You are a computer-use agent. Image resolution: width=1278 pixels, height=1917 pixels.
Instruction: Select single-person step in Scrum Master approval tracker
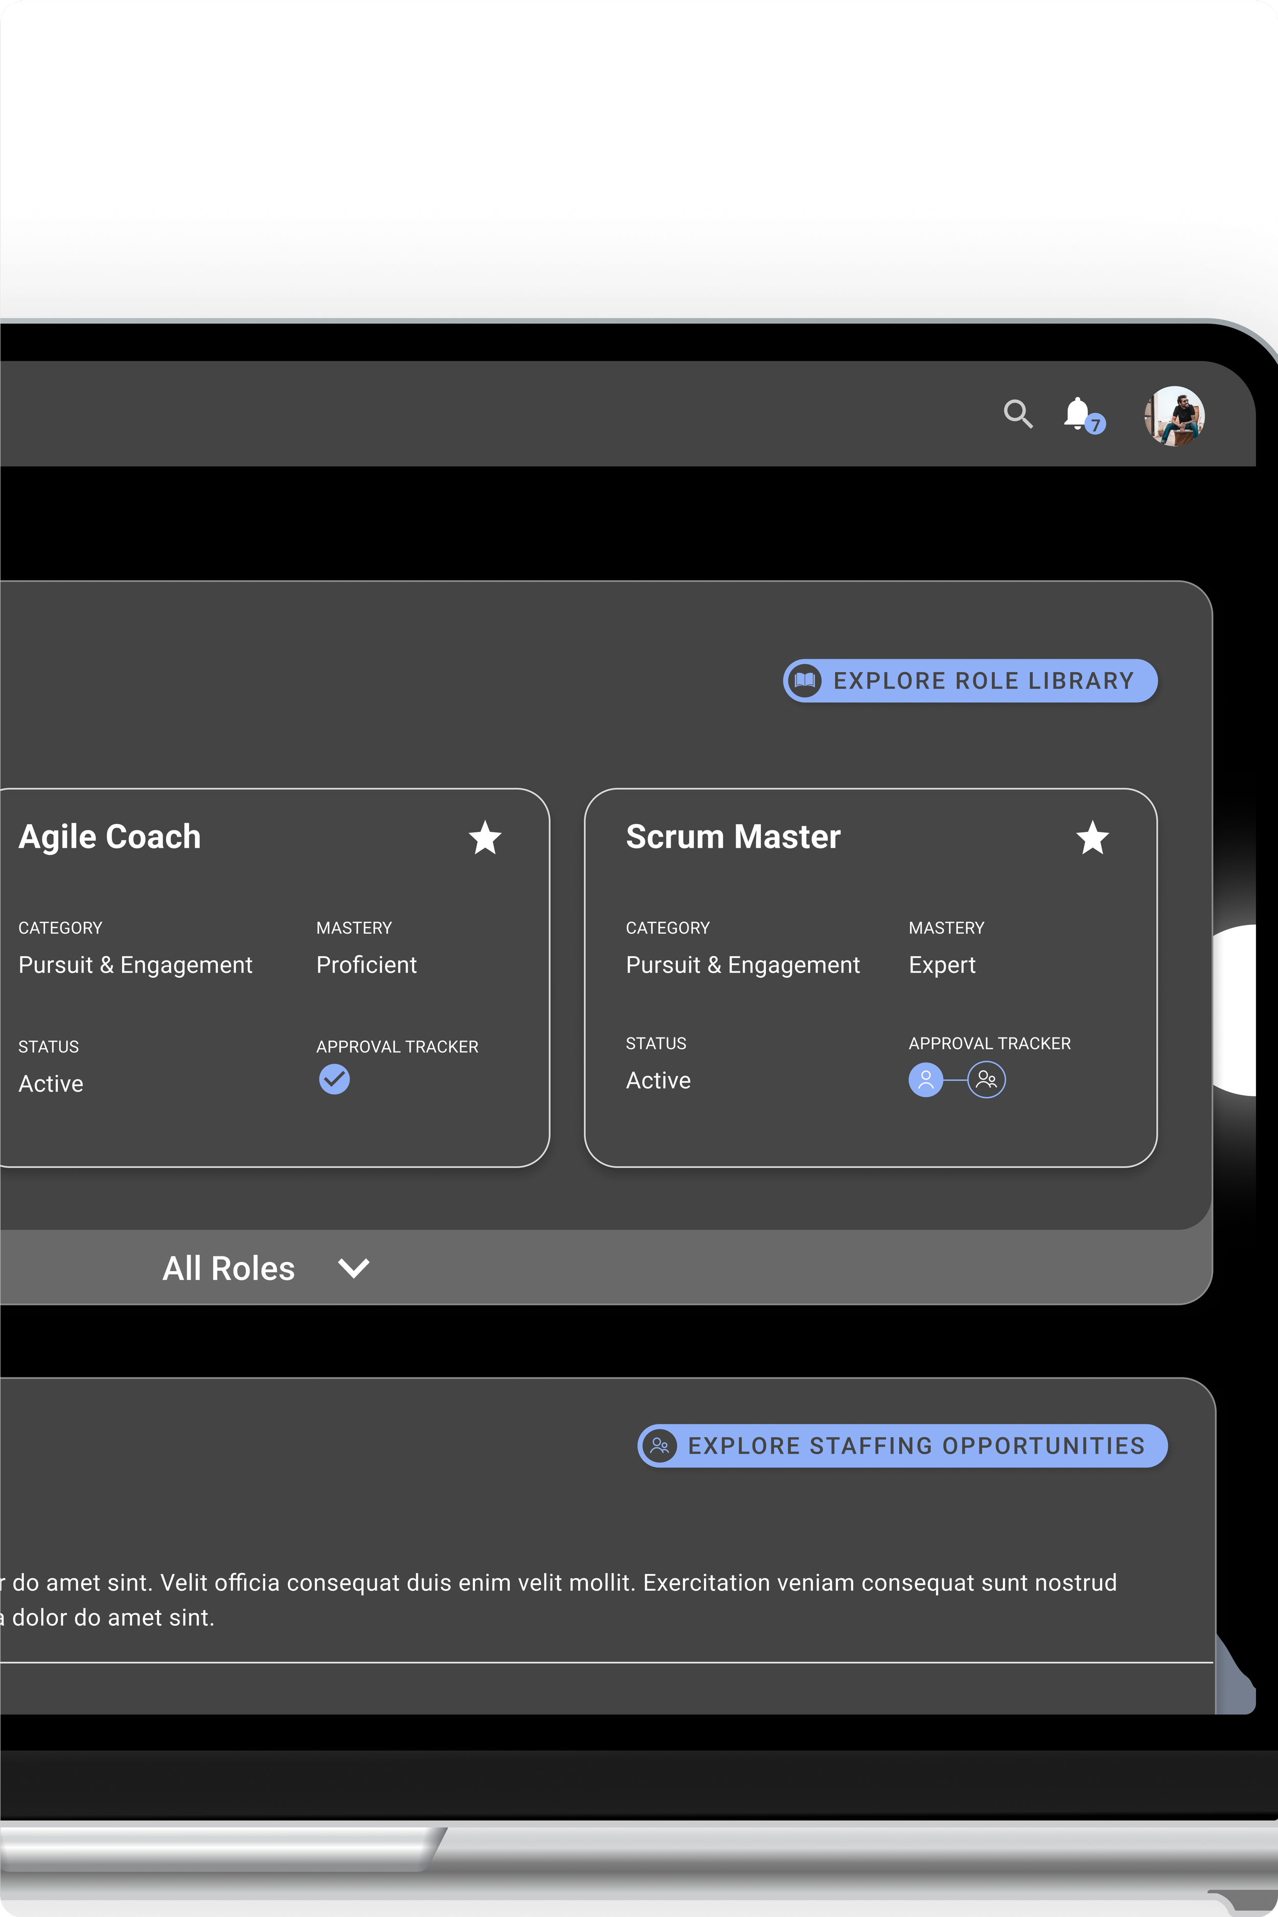click(x=926, y=1080)
